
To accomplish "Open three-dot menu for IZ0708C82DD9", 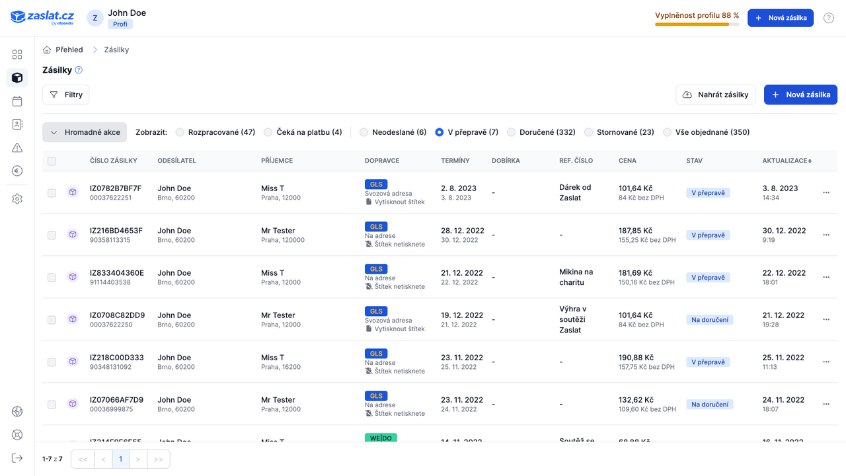I will click(826, 319).
